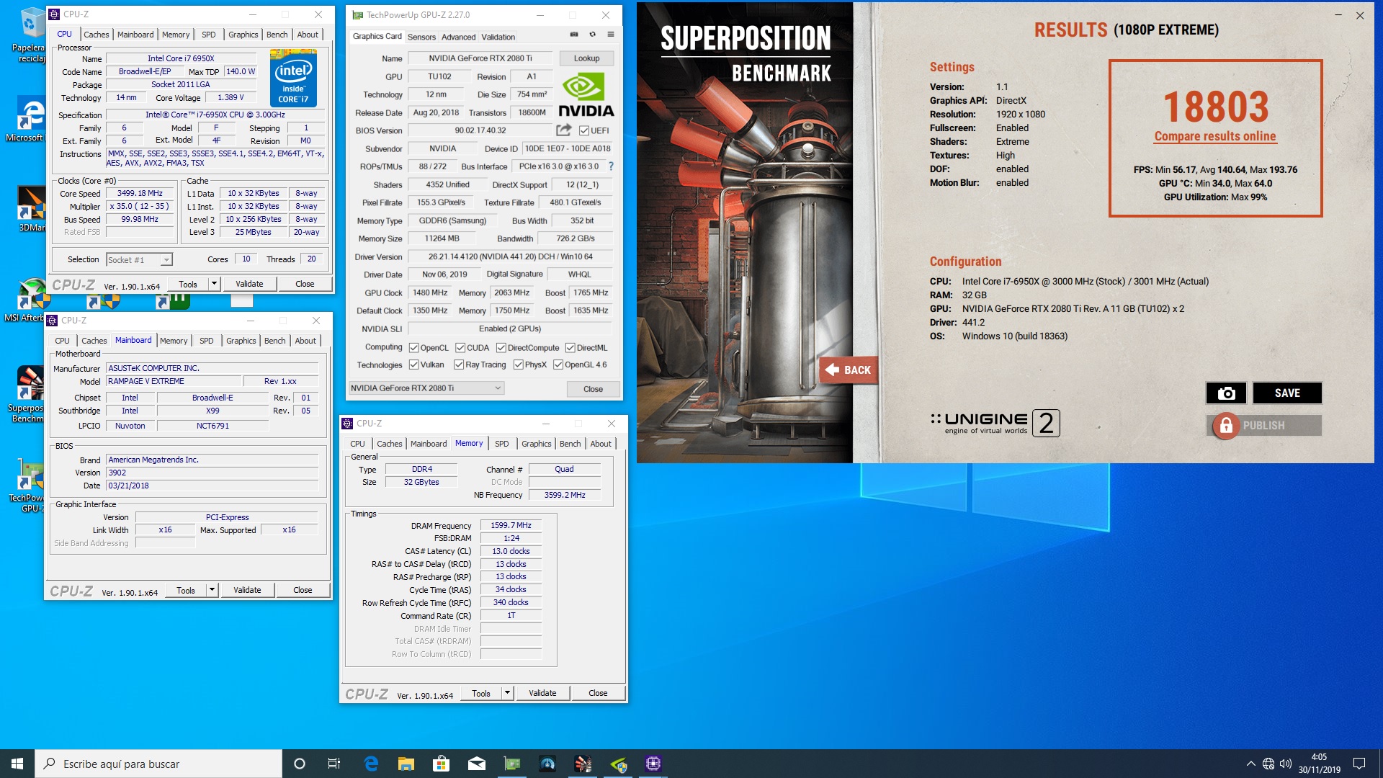
Task: Click the BIOS export share icon in GPU-Z
Action: (x=564, y=130)
